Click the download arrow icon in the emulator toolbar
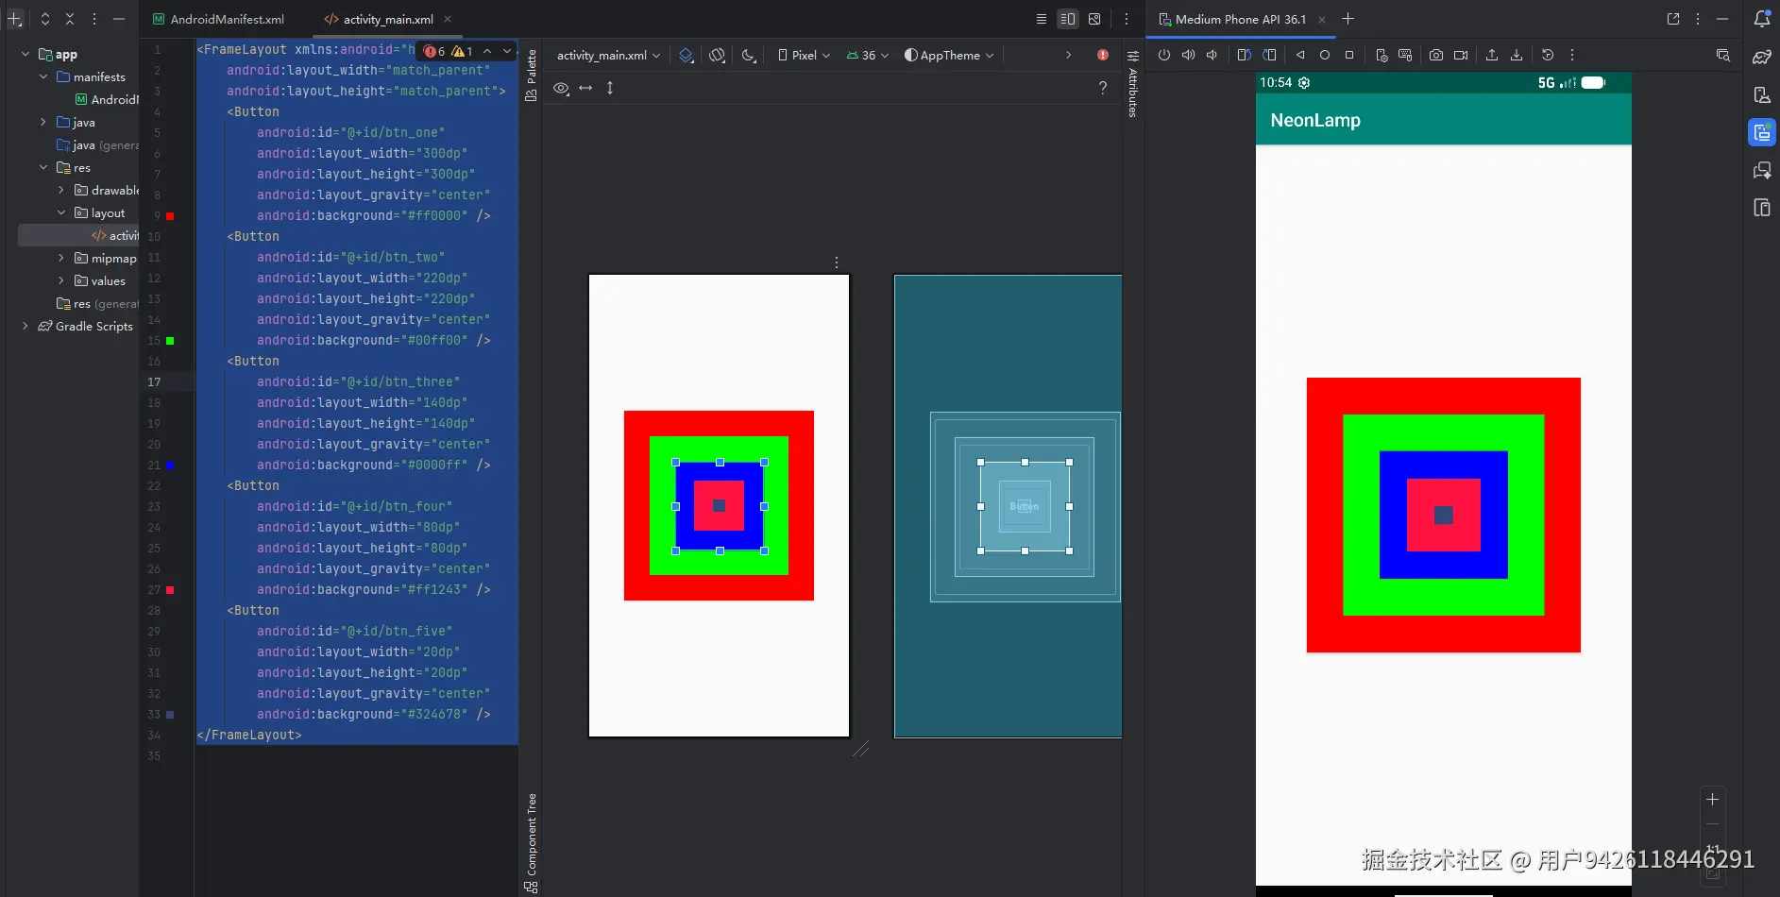Screen dimensions: 1780x897 coord(1517,55)
